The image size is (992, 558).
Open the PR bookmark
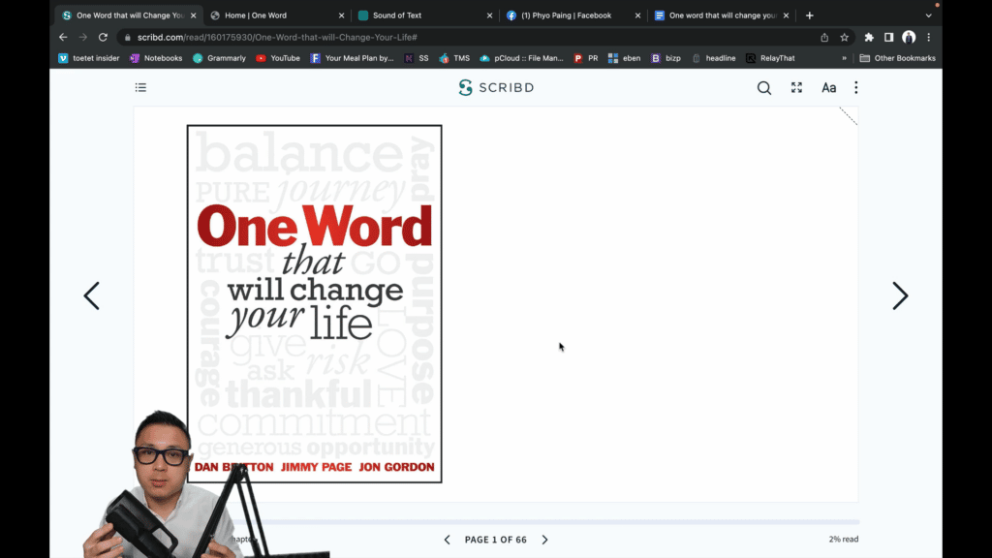[x=586, y=58]
